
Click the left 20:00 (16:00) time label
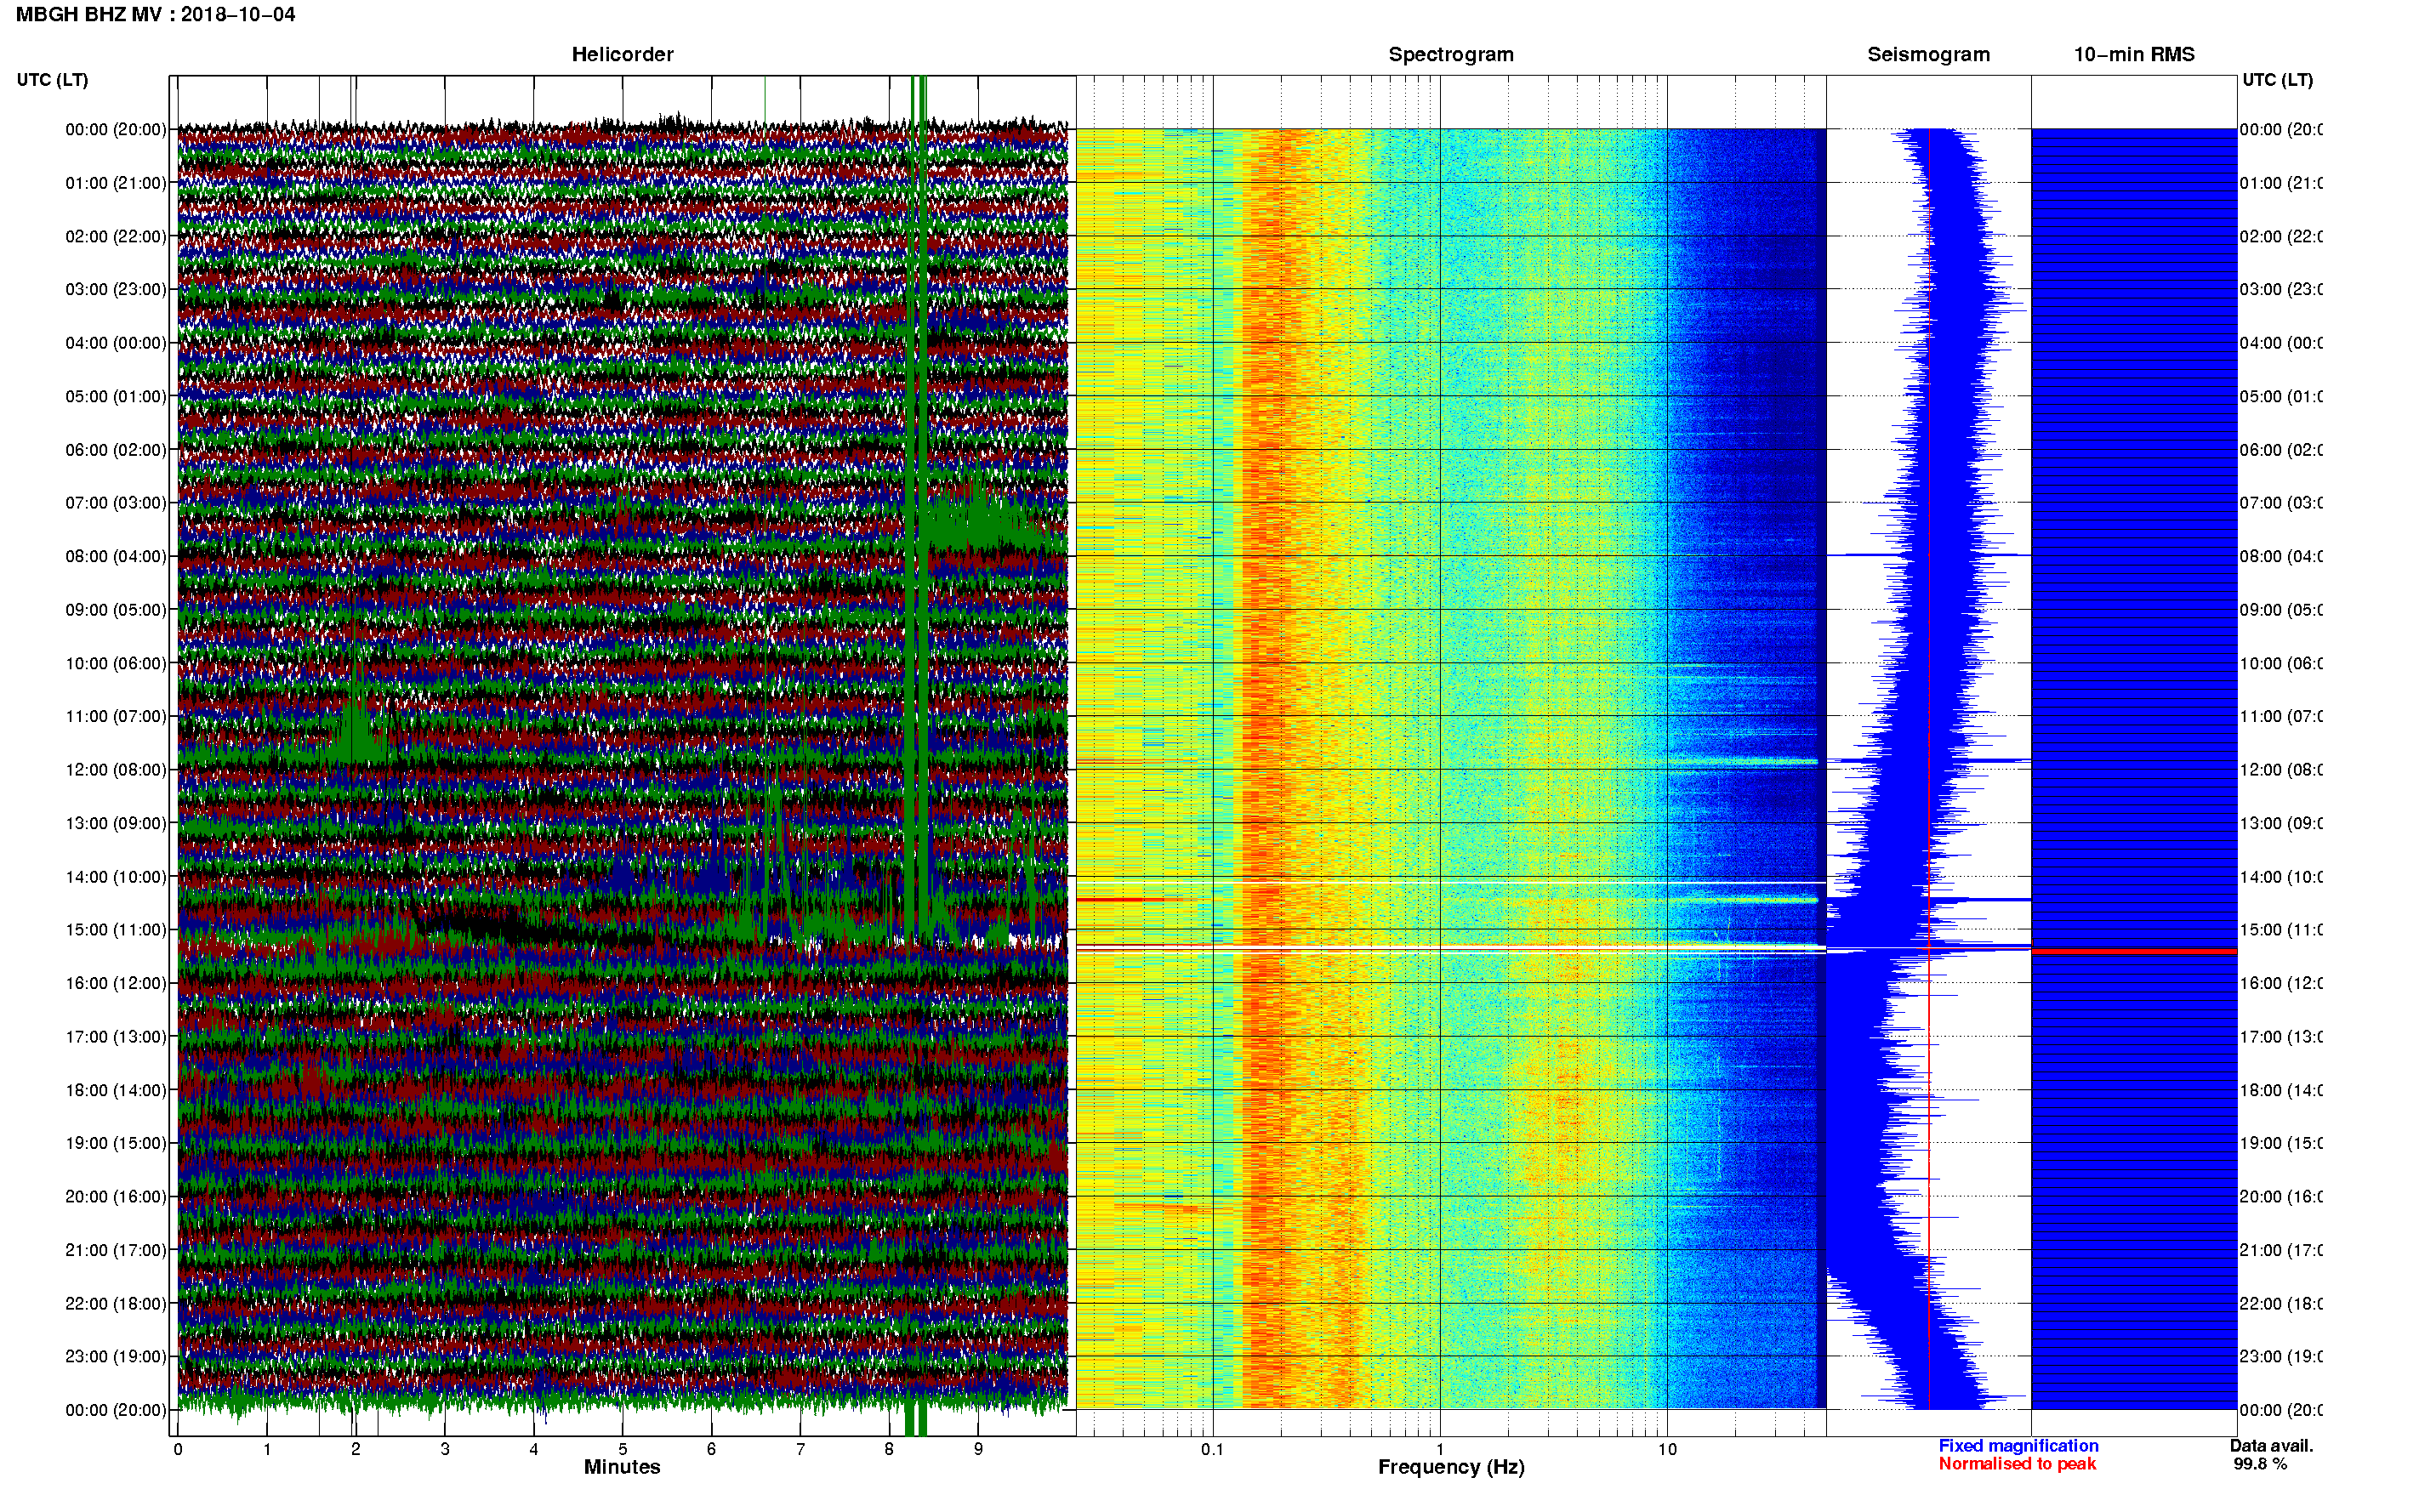click(x=116, y=1196)
